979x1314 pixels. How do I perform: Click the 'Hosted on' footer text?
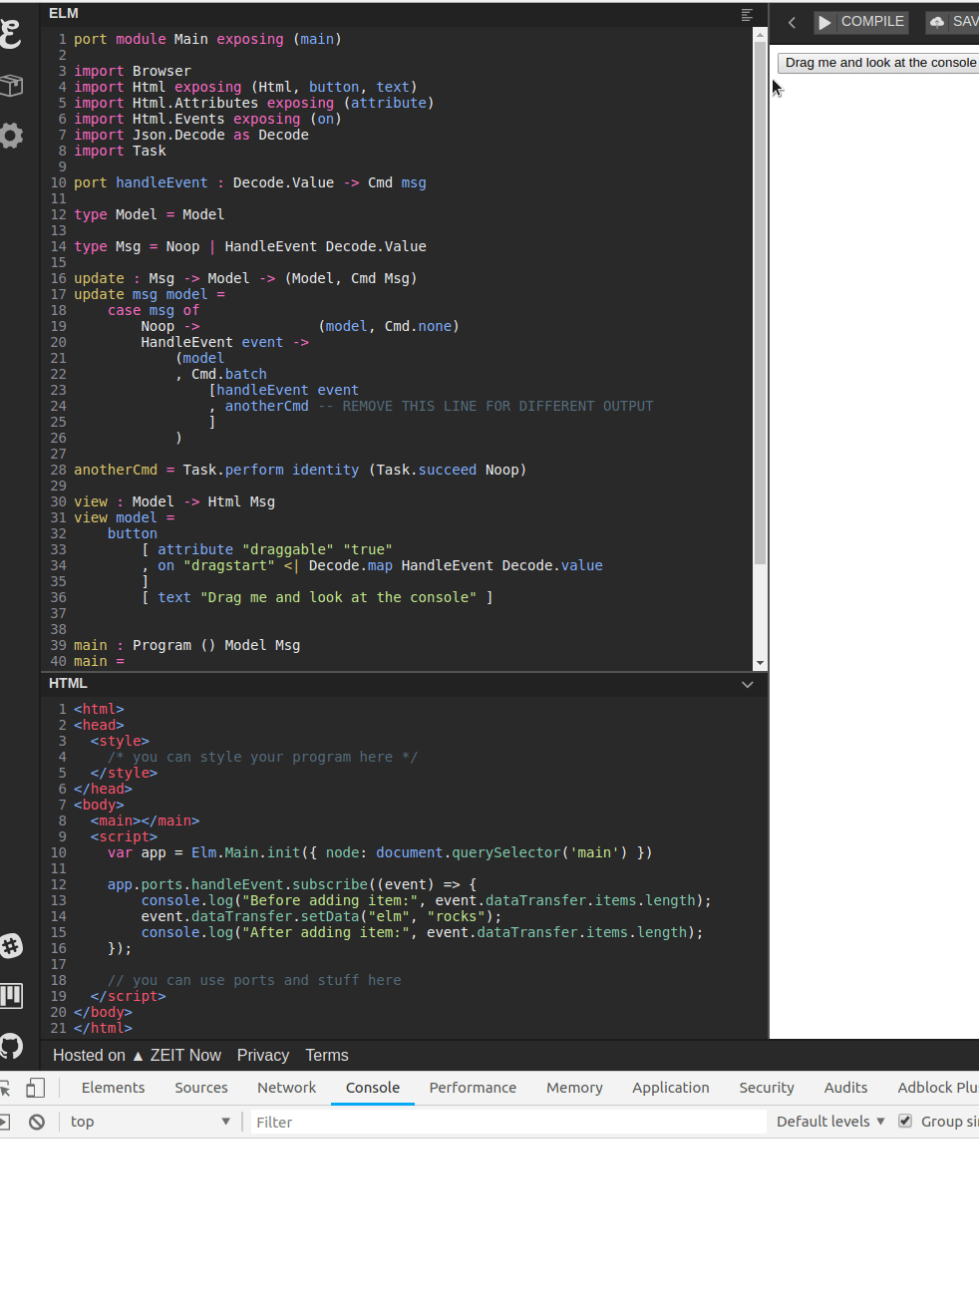(x=89, y=1056)
